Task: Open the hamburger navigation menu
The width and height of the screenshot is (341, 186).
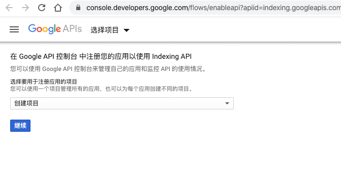Action: 14,29
